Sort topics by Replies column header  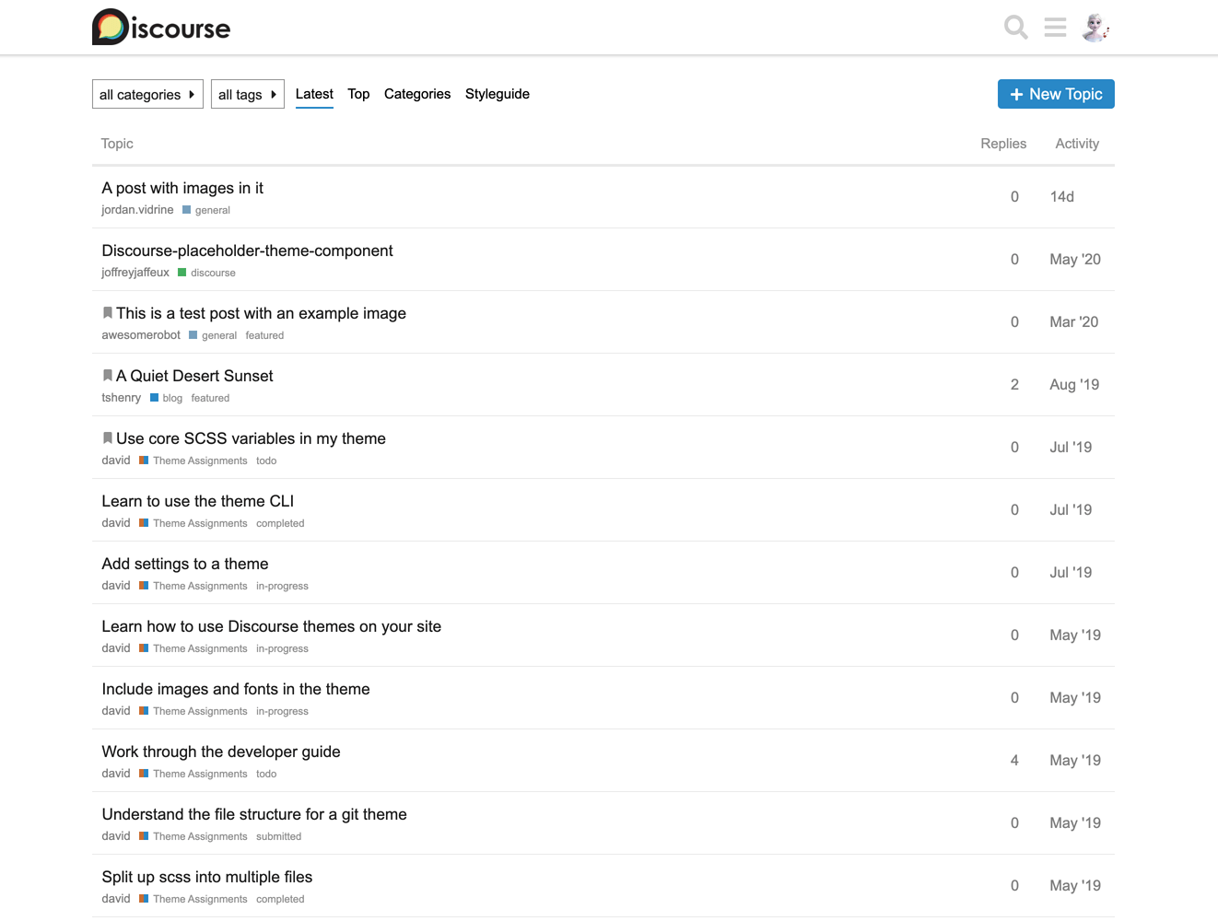point(1002,144)
